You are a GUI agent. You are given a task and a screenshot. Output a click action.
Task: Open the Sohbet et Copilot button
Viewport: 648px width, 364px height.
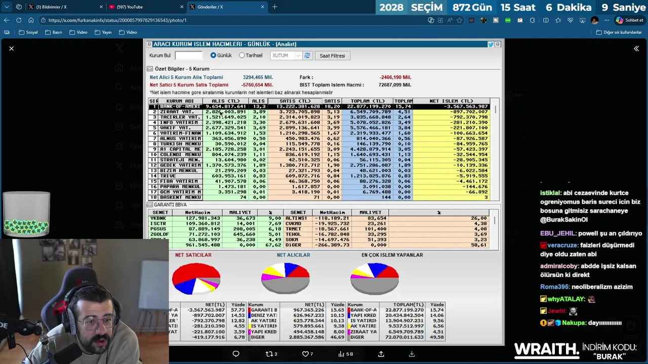point(629,20)
